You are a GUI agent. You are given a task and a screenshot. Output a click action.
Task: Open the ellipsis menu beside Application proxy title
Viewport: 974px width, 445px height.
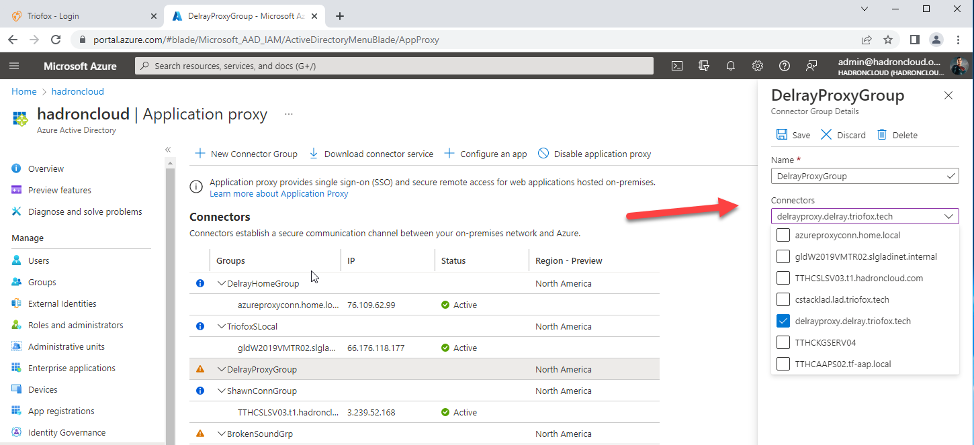click(289, 114)
